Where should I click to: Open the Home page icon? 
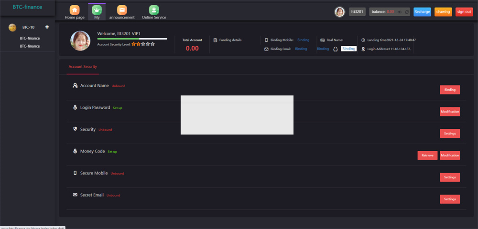pyautogui.click(x=75, y=10)
